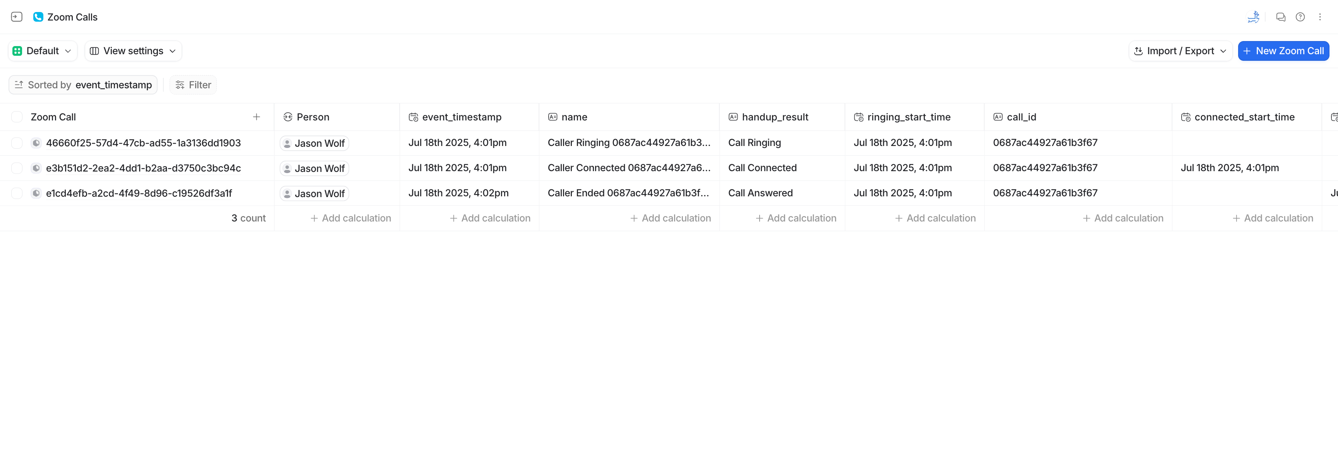Click the record icon for e1cd4efb row

pyautogui.click(x=36, y=193)
